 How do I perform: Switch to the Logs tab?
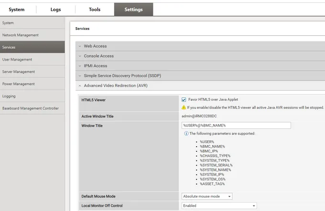(x=55, y=10)
